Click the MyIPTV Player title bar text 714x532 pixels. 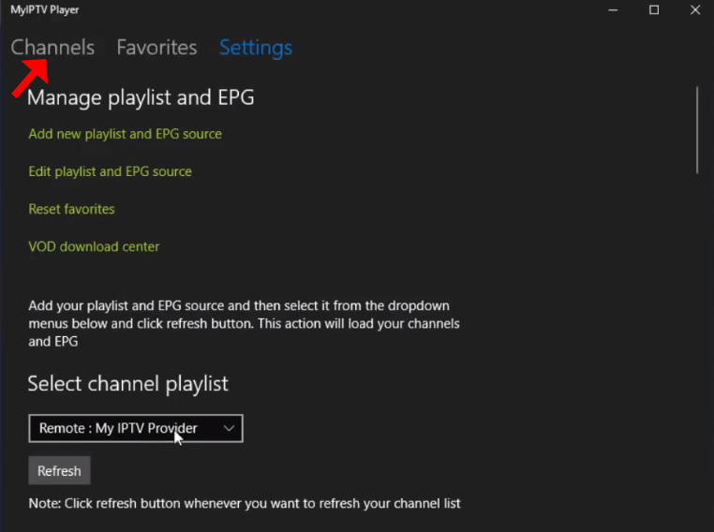[44, 10]
